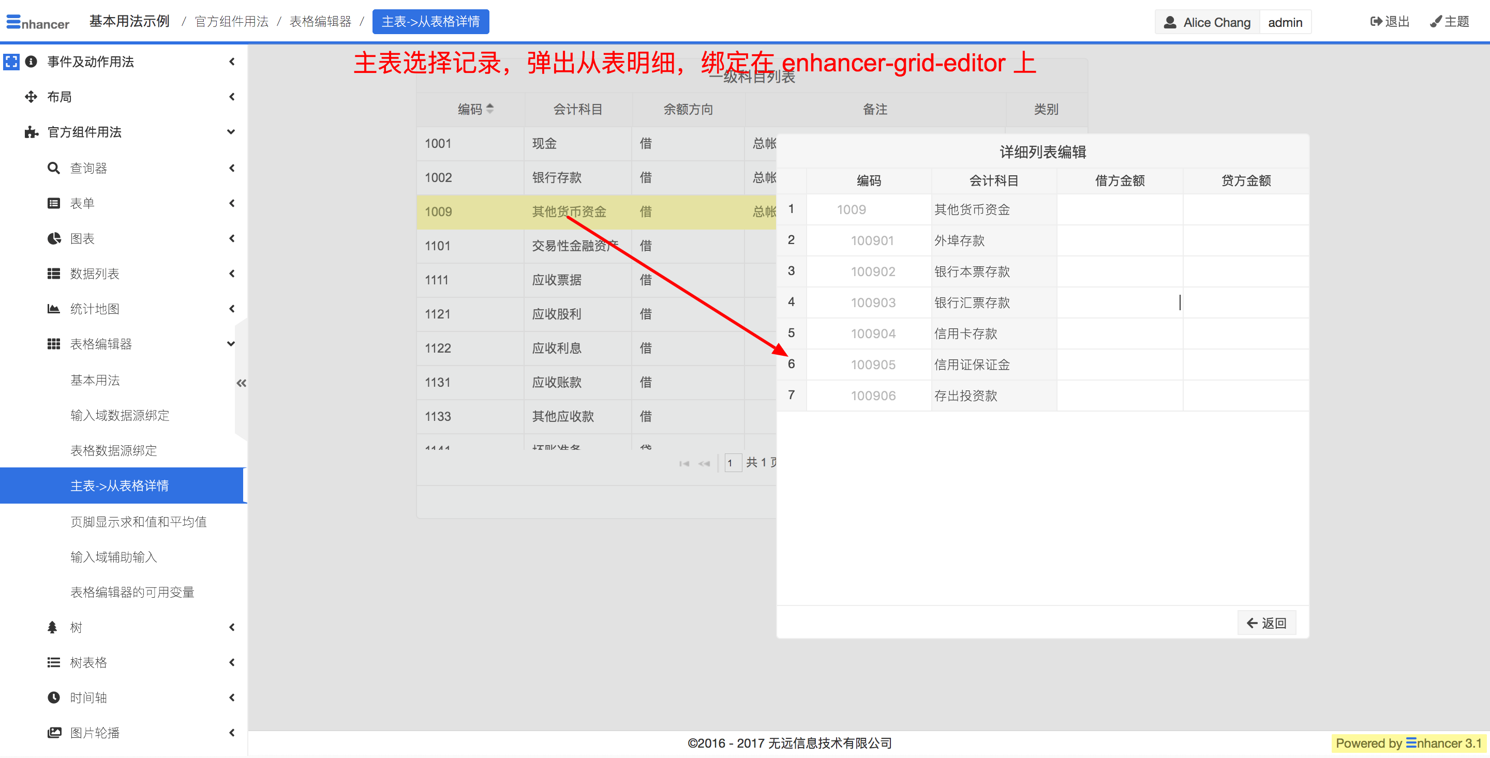Screen dimensions: 1490x758
Task: Collapse the 官方组件用法 section chevron
Action: [x=231, y=132]
